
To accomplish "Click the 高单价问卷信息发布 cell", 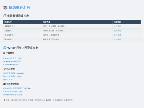I will click(x=77, y=35).
